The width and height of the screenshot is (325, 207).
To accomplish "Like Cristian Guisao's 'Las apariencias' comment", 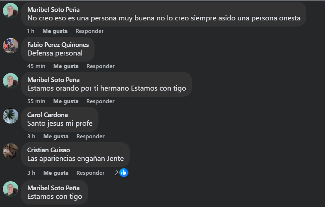I will tap(56, 173).
